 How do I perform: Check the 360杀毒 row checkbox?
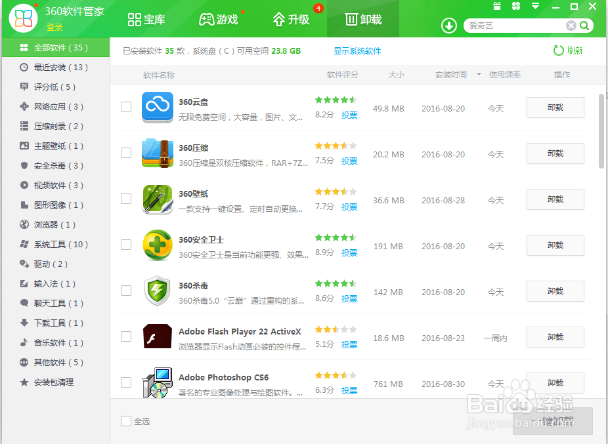point(126,291)
